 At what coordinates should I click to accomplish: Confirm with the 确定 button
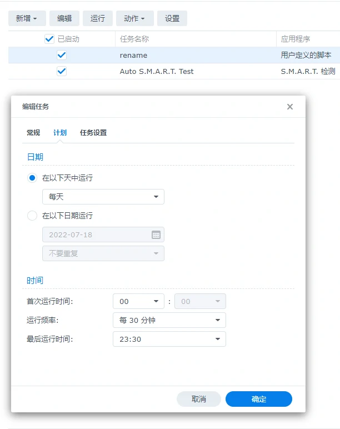pyautogui.click(x=259, y=399)
